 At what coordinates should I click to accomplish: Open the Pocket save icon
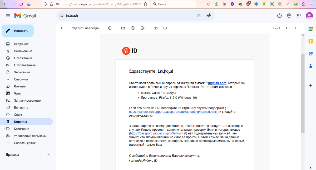point(209,4)
